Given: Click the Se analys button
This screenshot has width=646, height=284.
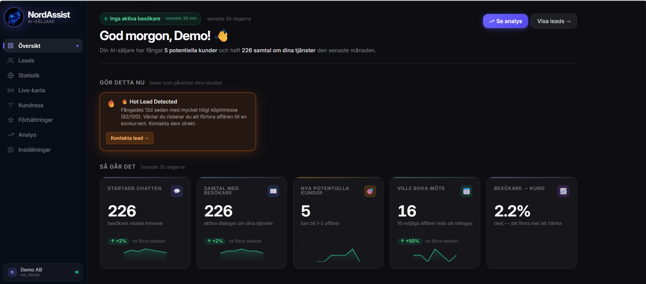Looking at the screenshot, I should (505, 21).
